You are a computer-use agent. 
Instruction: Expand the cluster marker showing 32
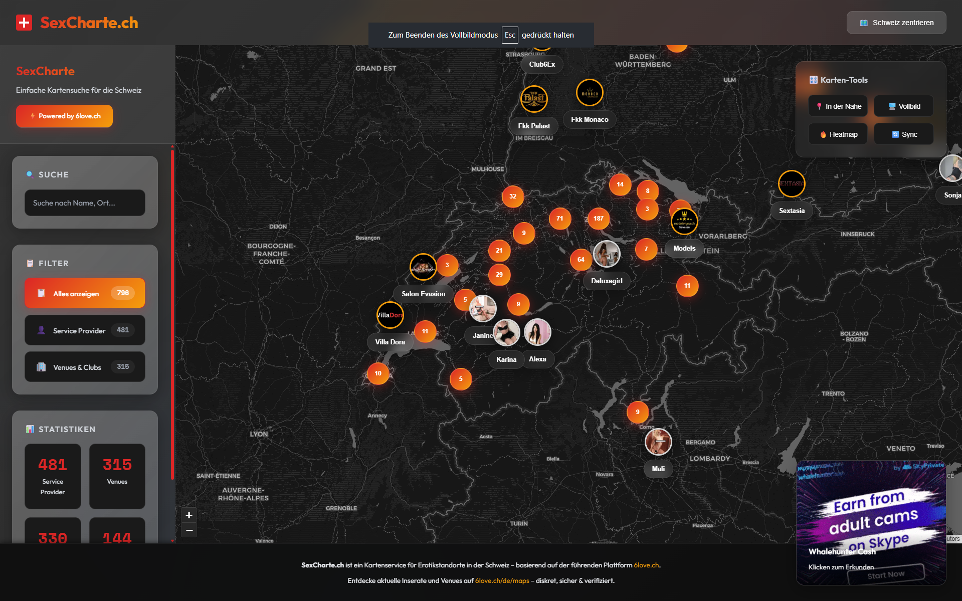pos(512,196)
